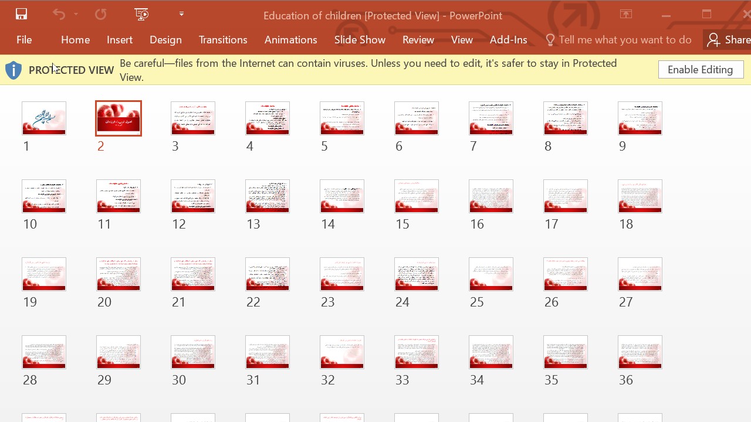Viewport: 751px width, 422px height.
Task: Click the Protected View shield icon
Action: point(13,70)
